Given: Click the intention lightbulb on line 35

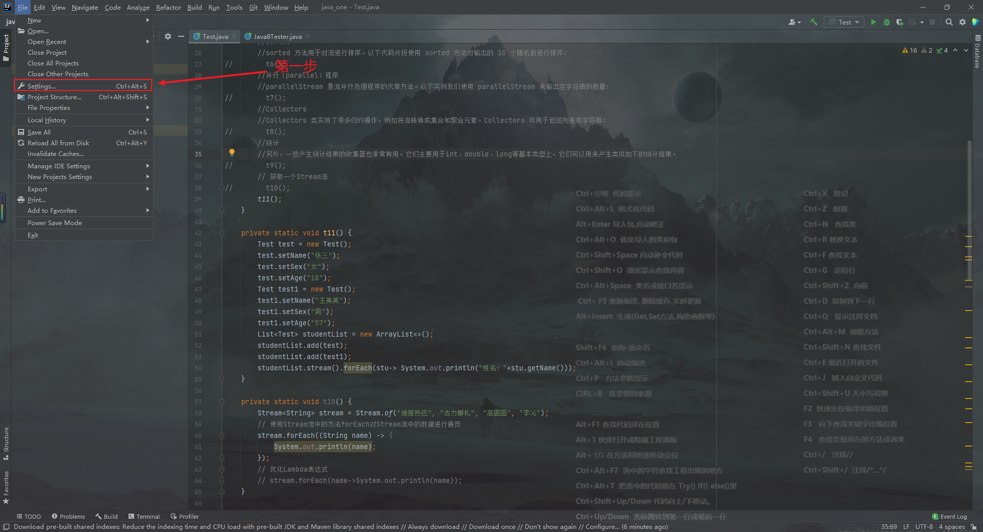Looking at the screenshot, I should (x=232, y=152).
